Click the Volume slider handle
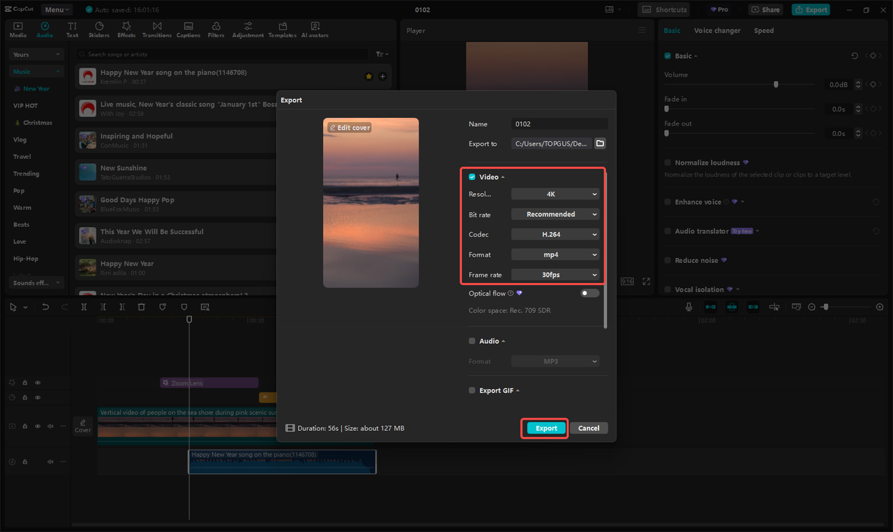893x532 pixels. (776, 84)
